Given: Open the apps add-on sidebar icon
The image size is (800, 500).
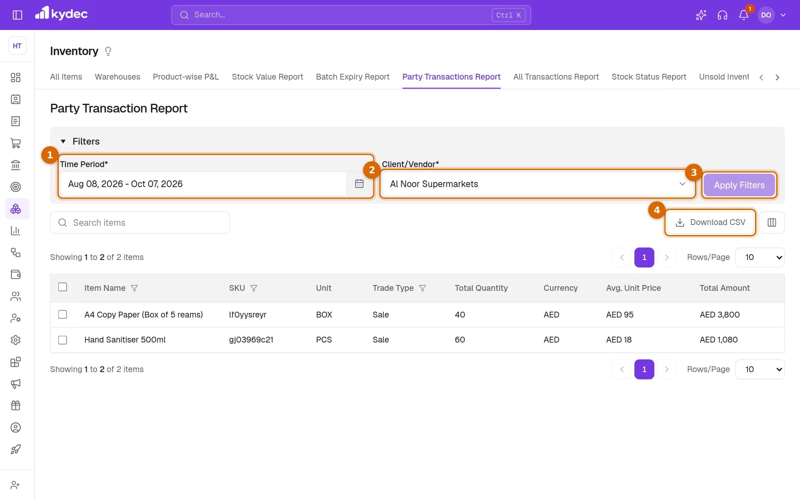Looking at the screenshot, I should click(x=15, y=362).
